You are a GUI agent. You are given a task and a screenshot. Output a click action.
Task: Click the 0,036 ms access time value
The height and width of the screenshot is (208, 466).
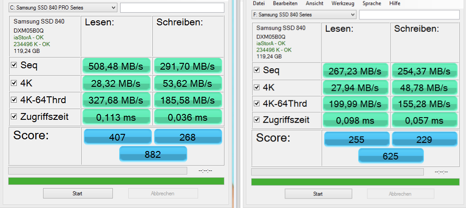(x=188, y=117)
